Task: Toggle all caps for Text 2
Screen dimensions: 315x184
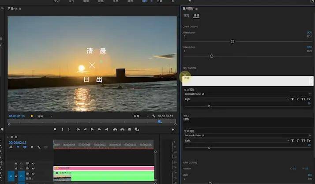Action: [303, 141]
